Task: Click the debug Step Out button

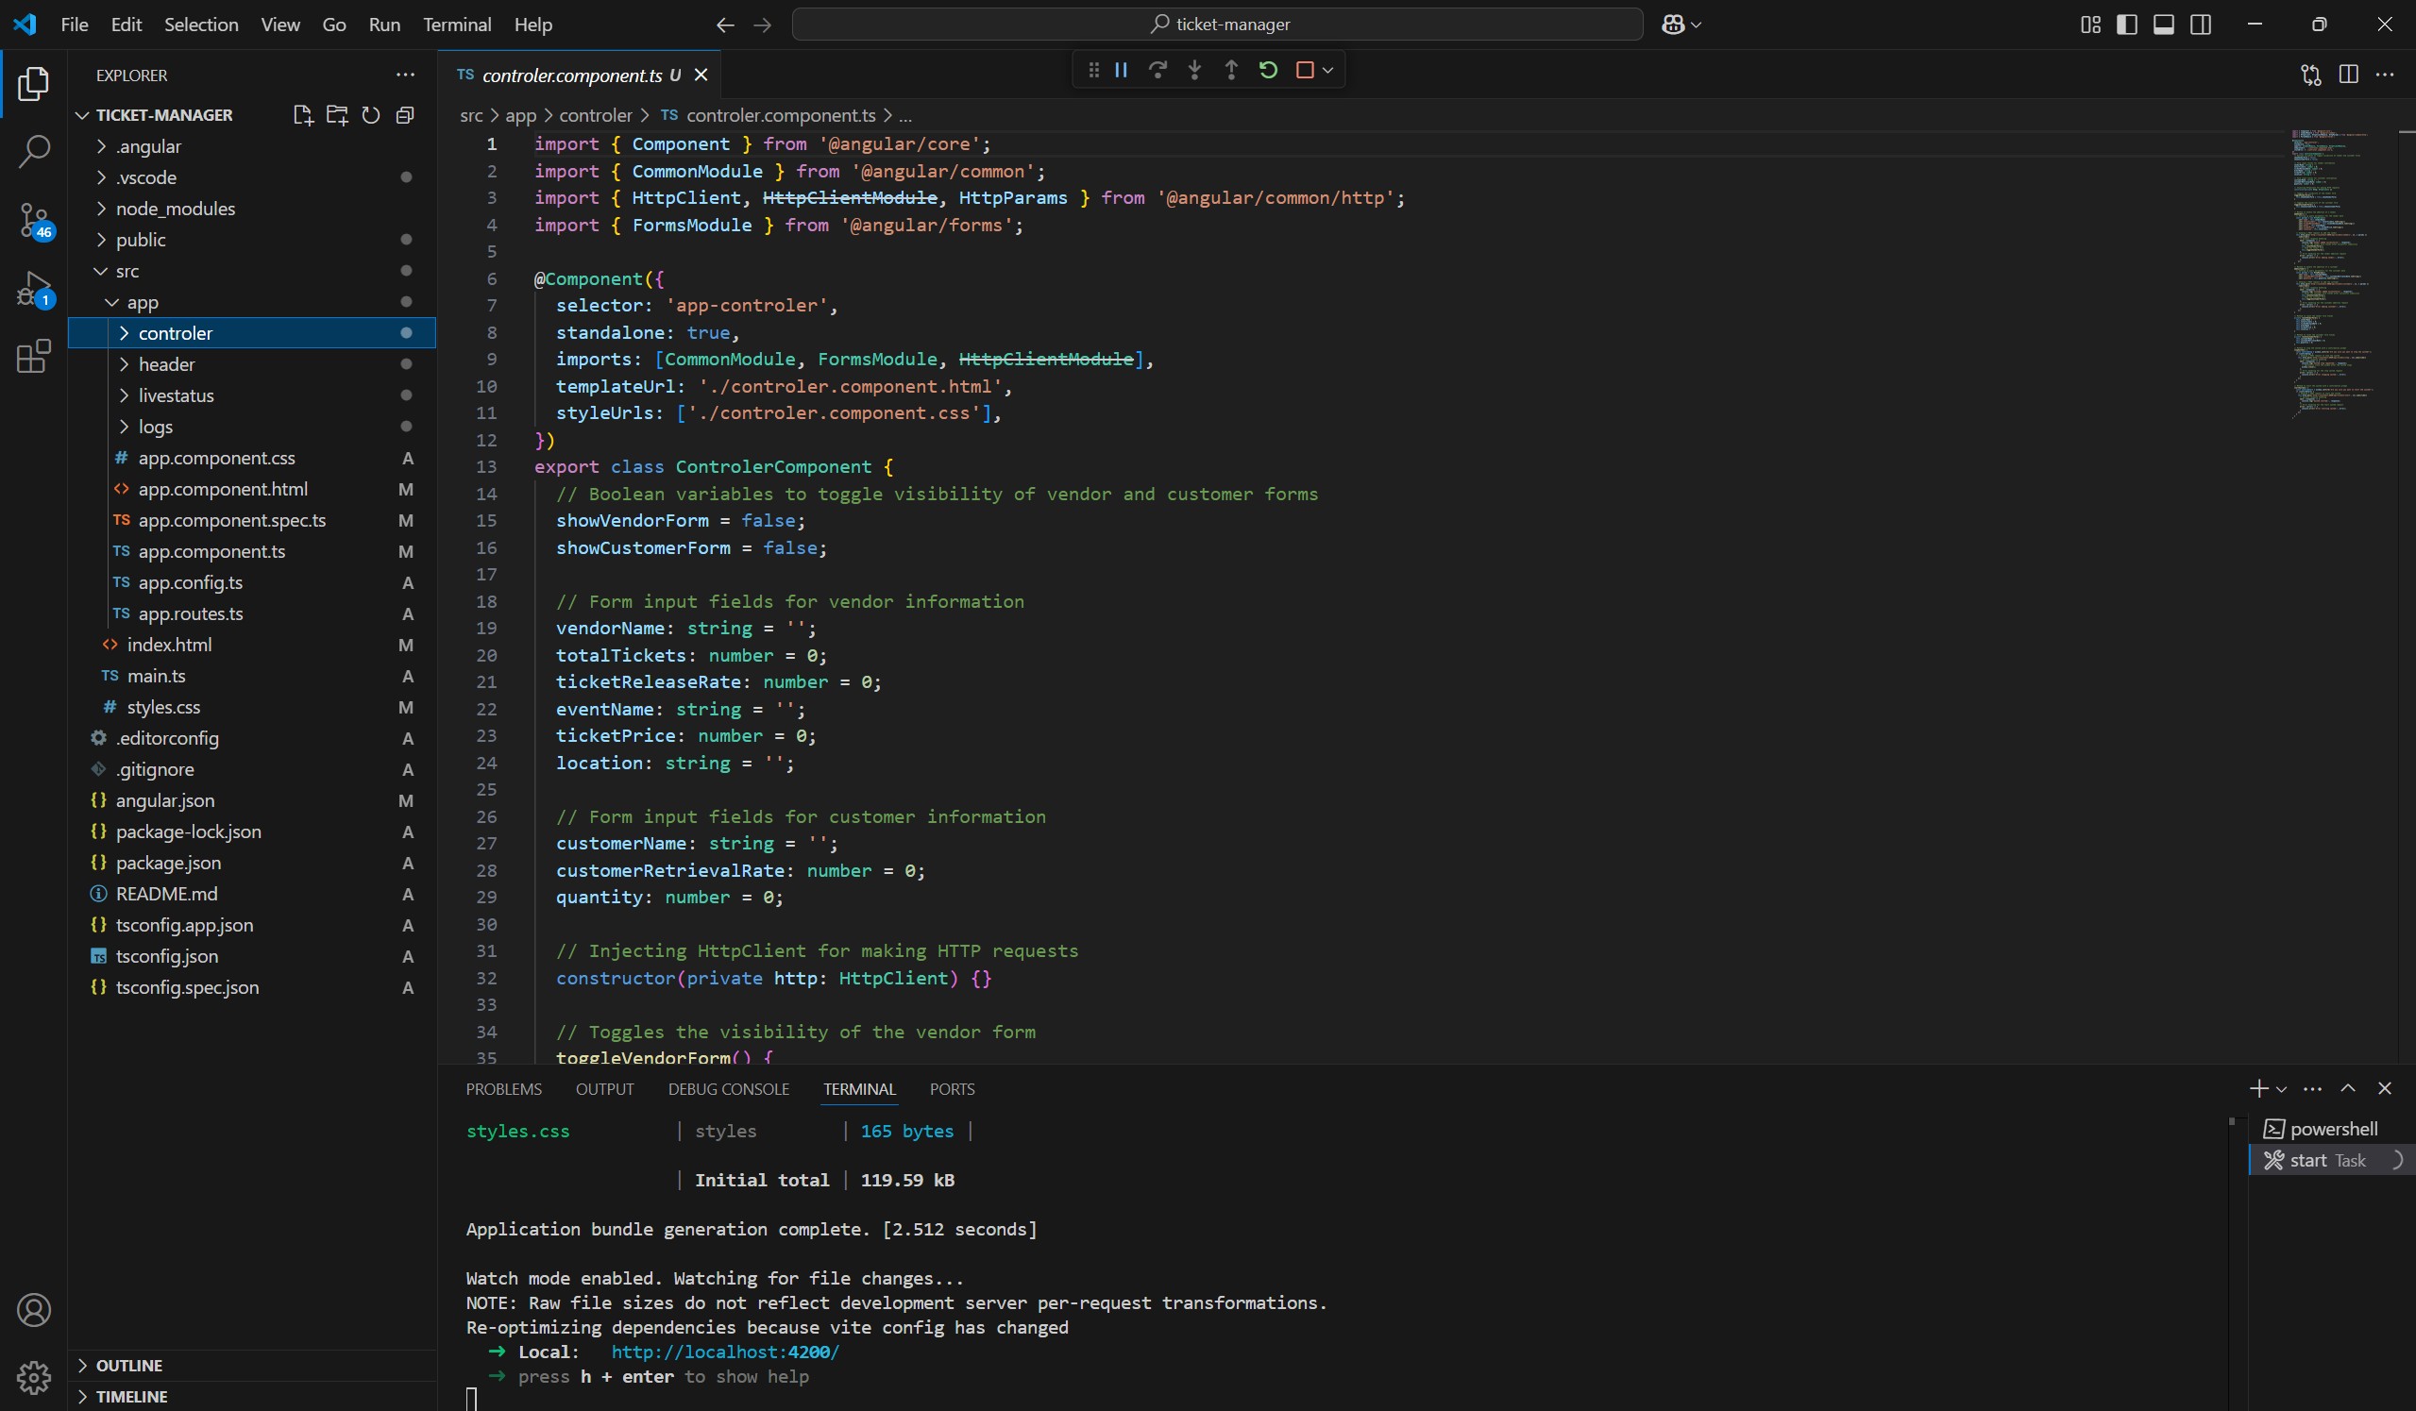Action: point(1231,70)
